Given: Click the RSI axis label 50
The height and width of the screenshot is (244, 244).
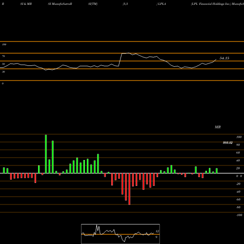Looking at the screenshot, I should click(x=3, y=64).
